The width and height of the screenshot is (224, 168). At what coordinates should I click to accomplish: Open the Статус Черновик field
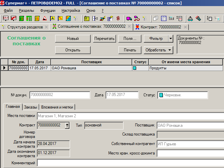183,95
